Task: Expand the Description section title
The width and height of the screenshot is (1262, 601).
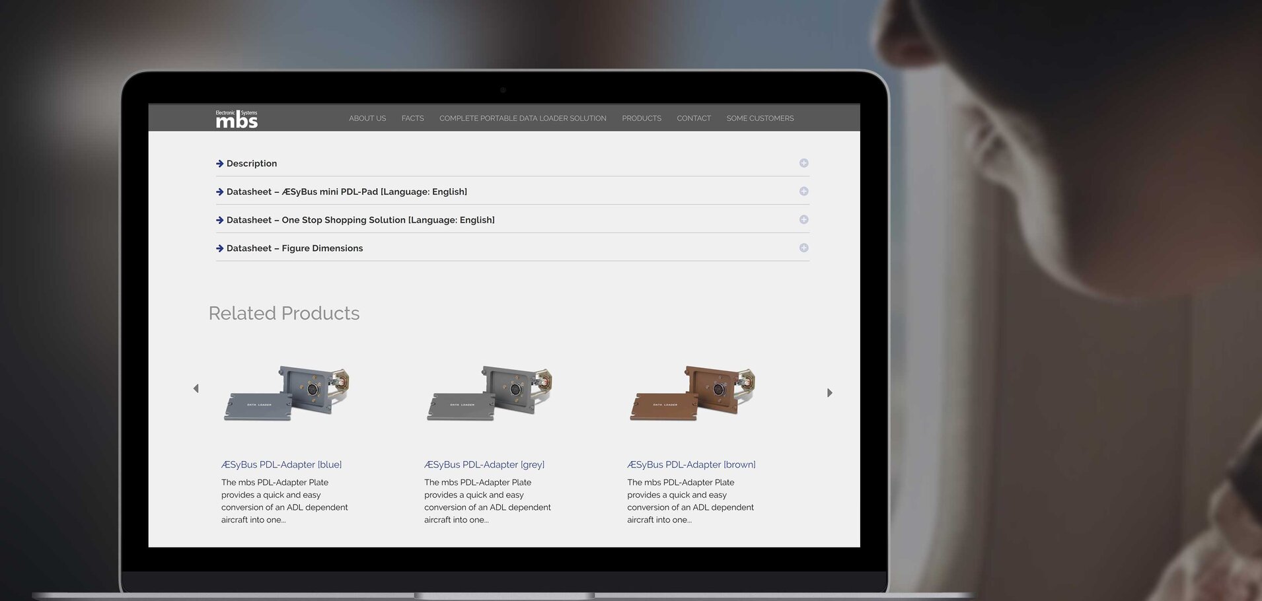Action: click(251, 164)
